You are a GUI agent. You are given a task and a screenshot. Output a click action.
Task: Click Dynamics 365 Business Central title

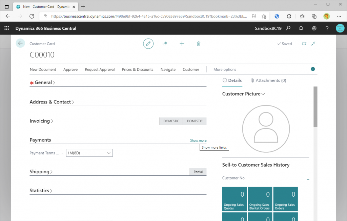46,28
